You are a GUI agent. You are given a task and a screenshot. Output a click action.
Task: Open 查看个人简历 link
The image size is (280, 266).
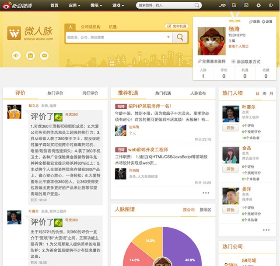pyautogui.click(x=238, y=46)
